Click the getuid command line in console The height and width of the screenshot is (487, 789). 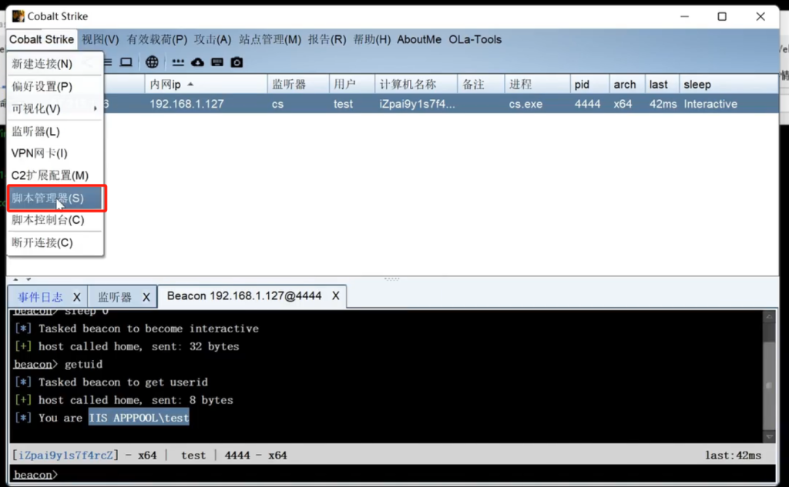(59, 365)
